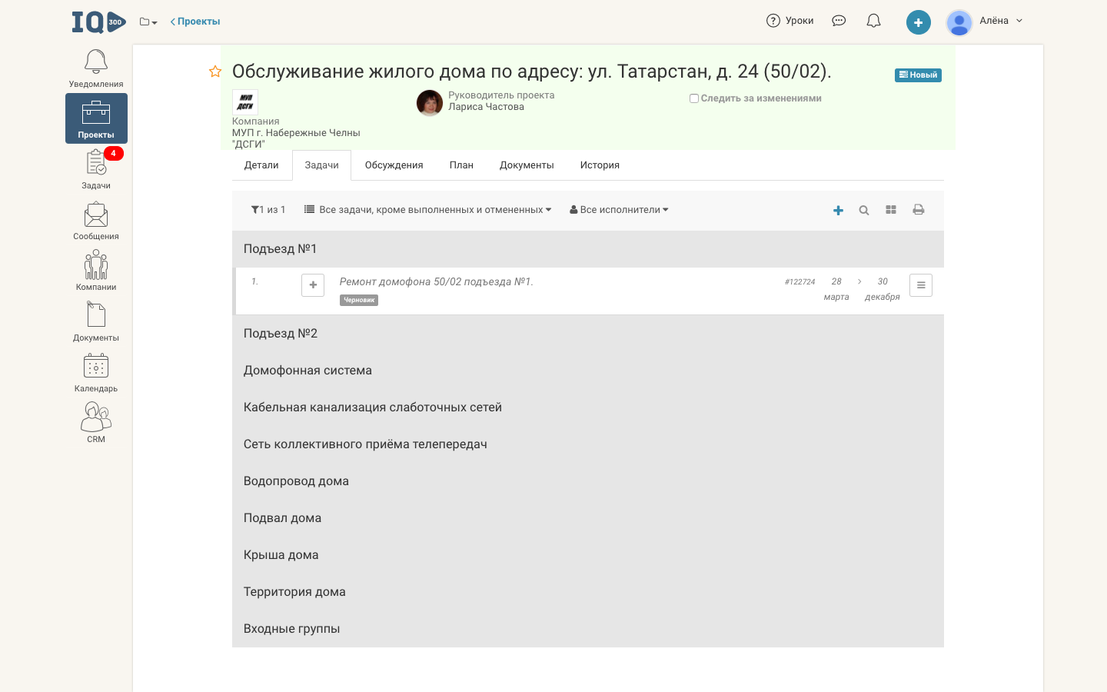Image resolution: width=1107 pixels, height=692 pixels.
Task: Add a new task with the blue plus icon
Action: click(x=838, y=209)
